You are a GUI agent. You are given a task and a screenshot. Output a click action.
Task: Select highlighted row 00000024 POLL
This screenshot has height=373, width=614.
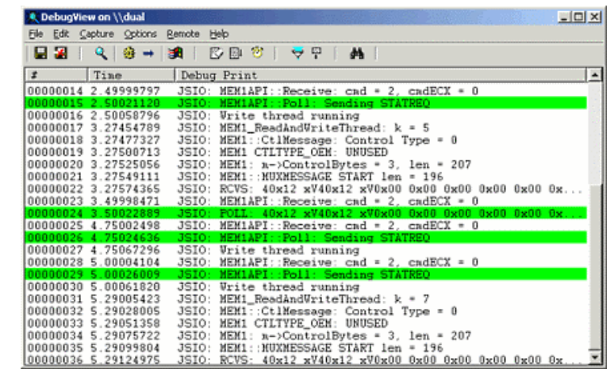306,213
